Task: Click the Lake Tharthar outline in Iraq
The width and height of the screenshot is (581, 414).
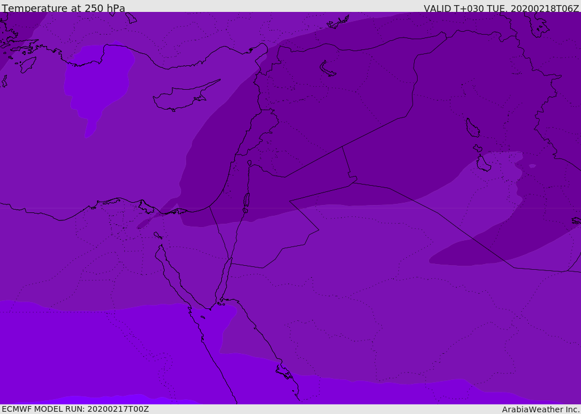Action: click(x=472, y=128)
